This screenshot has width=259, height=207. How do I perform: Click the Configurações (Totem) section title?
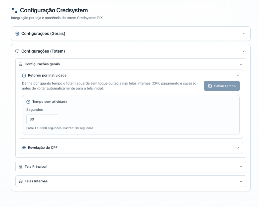click(43, 51)
